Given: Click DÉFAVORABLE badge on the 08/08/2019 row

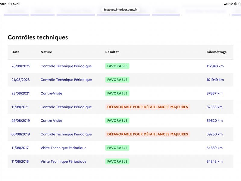Looking at the screenshot, I should pos(148,134).
